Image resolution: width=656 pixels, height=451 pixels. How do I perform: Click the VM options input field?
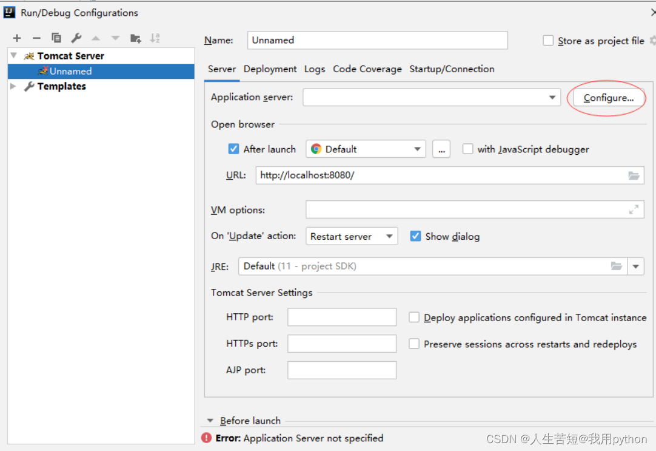point(475,209)
